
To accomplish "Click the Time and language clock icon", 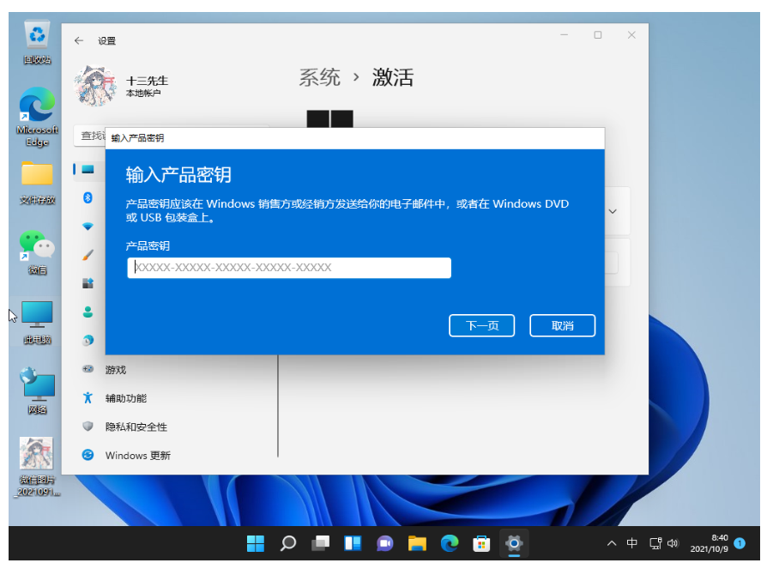I will tap(88, 341).
